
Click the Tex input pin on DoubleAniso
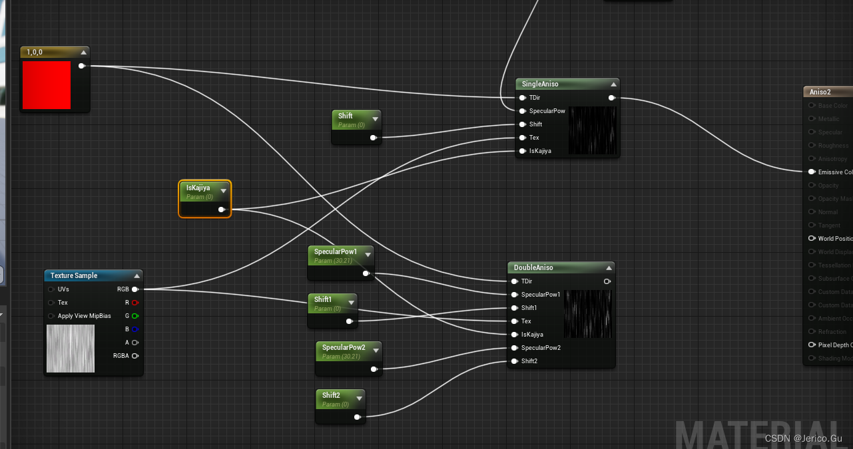point(515,321)
